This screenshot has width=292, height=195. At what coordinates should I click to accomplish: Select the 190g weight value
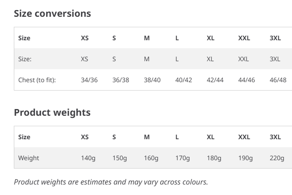[x=245, y=158]
